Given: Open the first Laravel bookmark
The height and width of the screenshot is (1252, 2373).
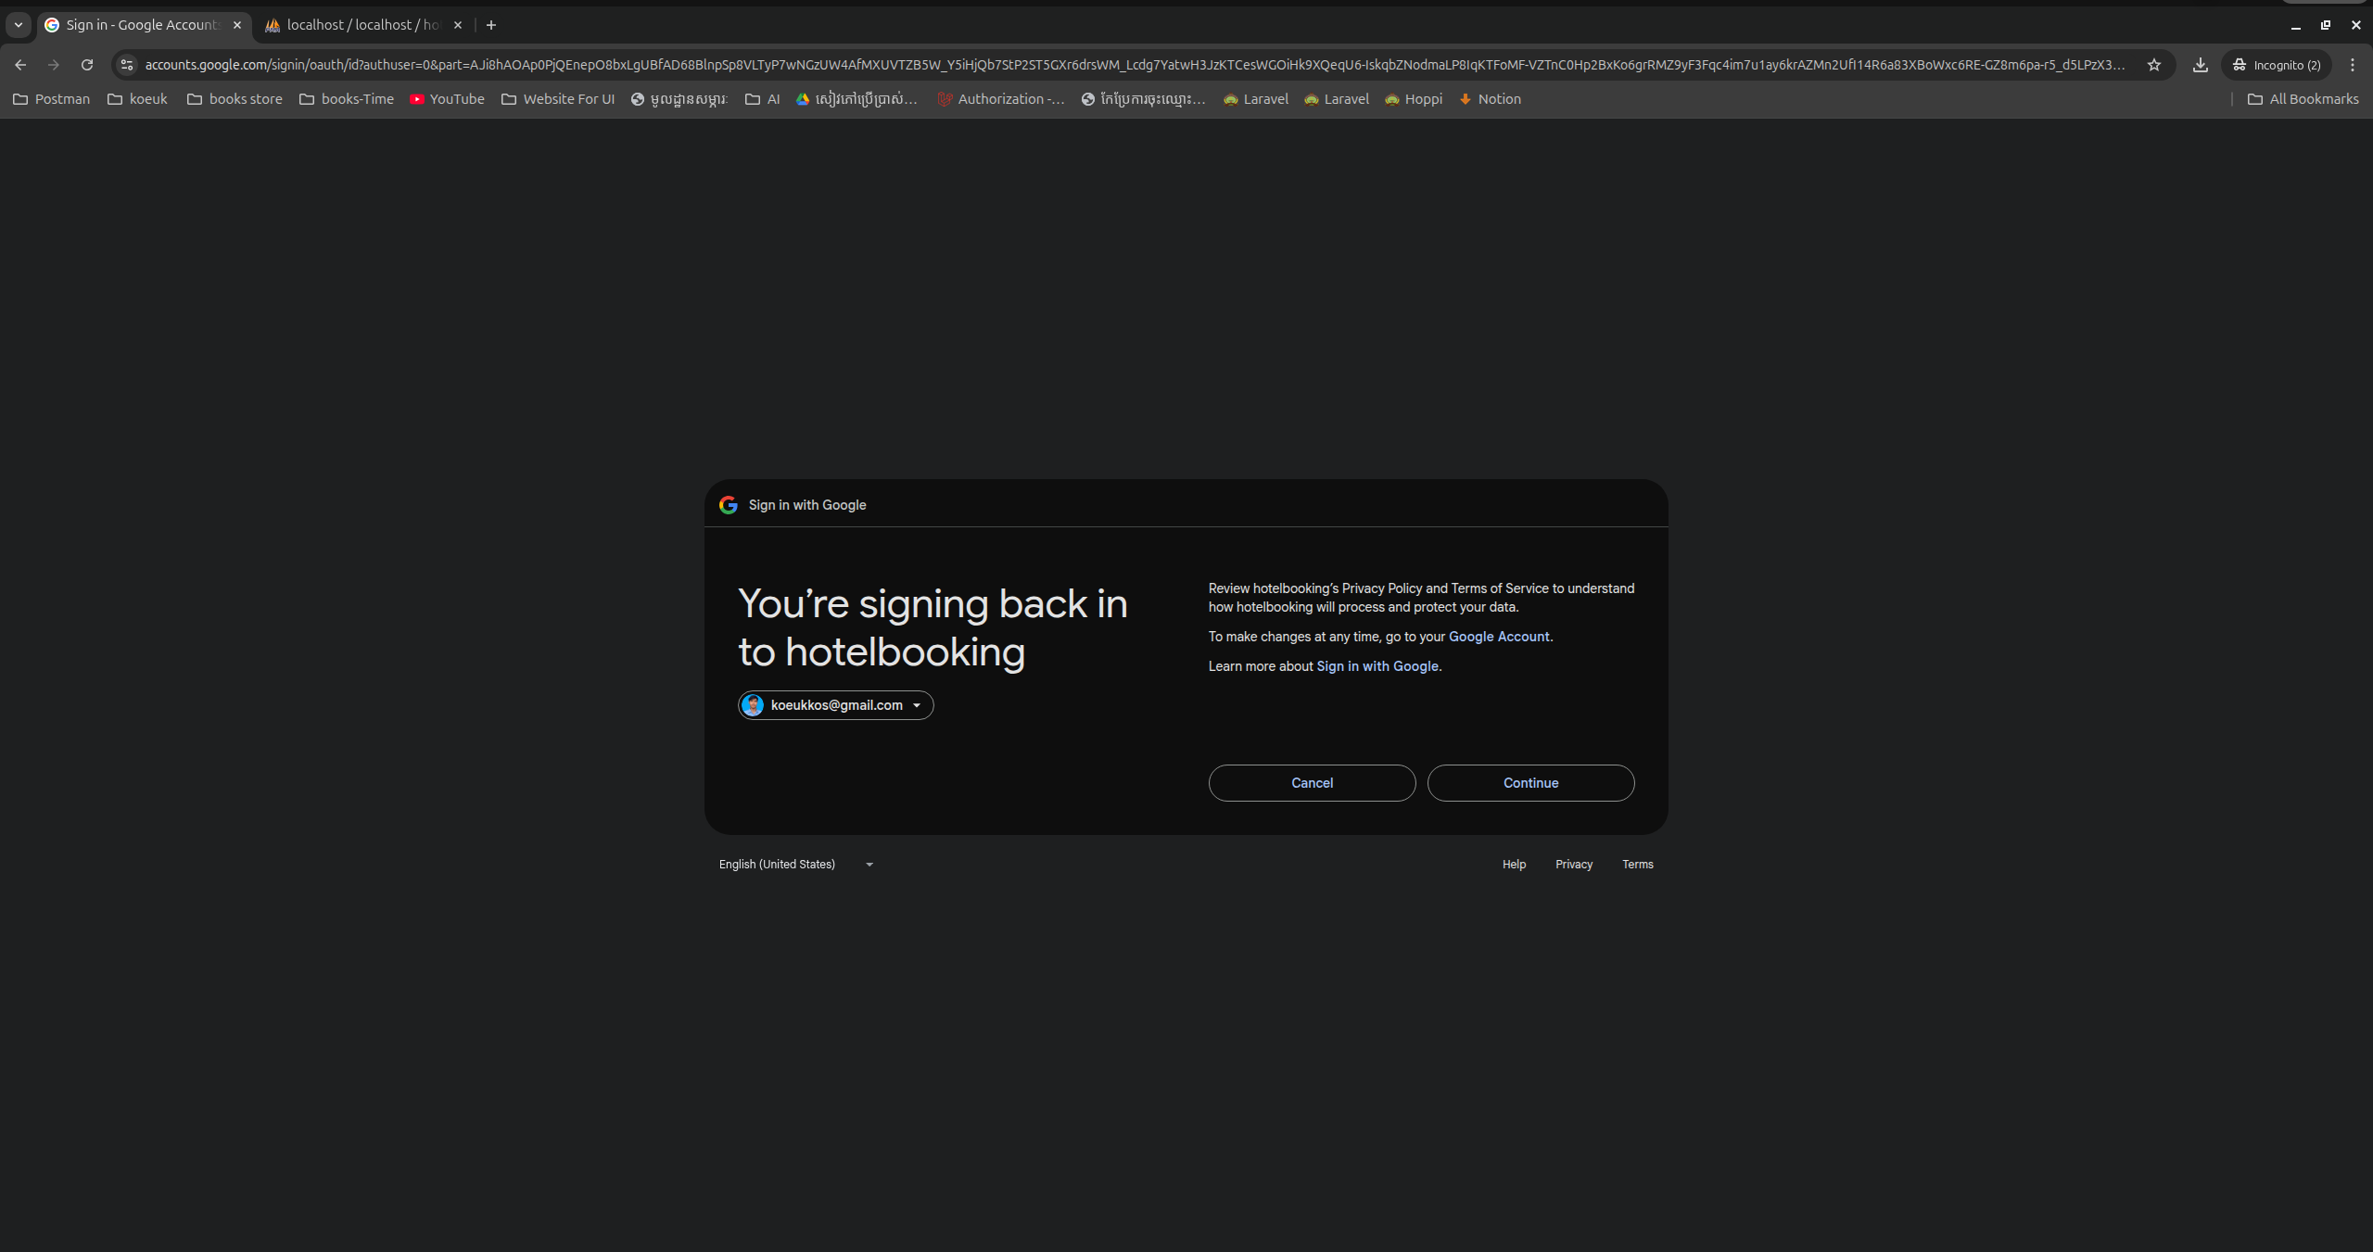Looking at the screenshot, I should [1256, 99].
